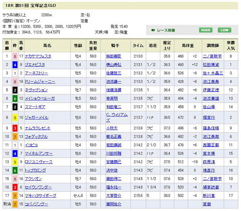Click the HIGH quality race video button
Screen dimensions: 241x211
(x=205, y=30)
